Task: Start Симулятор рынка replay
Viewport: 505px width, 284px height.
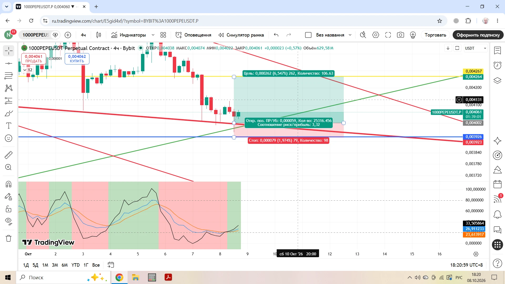Action: click(241, 35)
